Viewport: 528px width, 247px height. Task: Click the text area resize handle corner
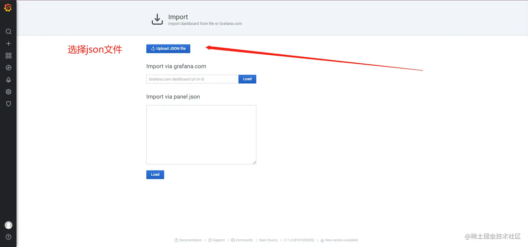pyautogui.click(x=255, y=162)
